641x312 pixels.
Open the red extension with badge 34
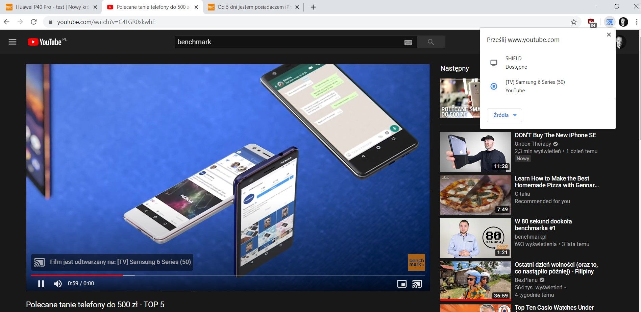(591, 22)
